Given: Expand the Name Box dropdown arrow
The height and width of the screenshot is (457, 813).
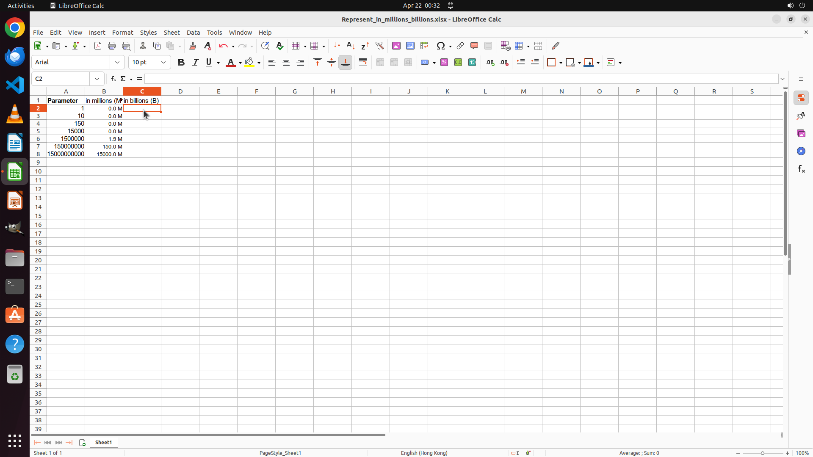Looking at the screenshot, I should click(97, 79).
